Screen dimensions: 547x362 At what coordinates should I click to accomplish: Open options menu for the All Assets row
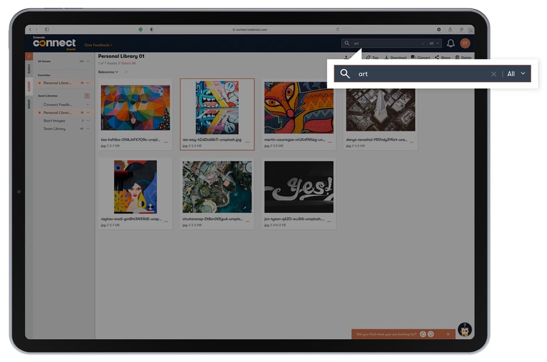88,61
